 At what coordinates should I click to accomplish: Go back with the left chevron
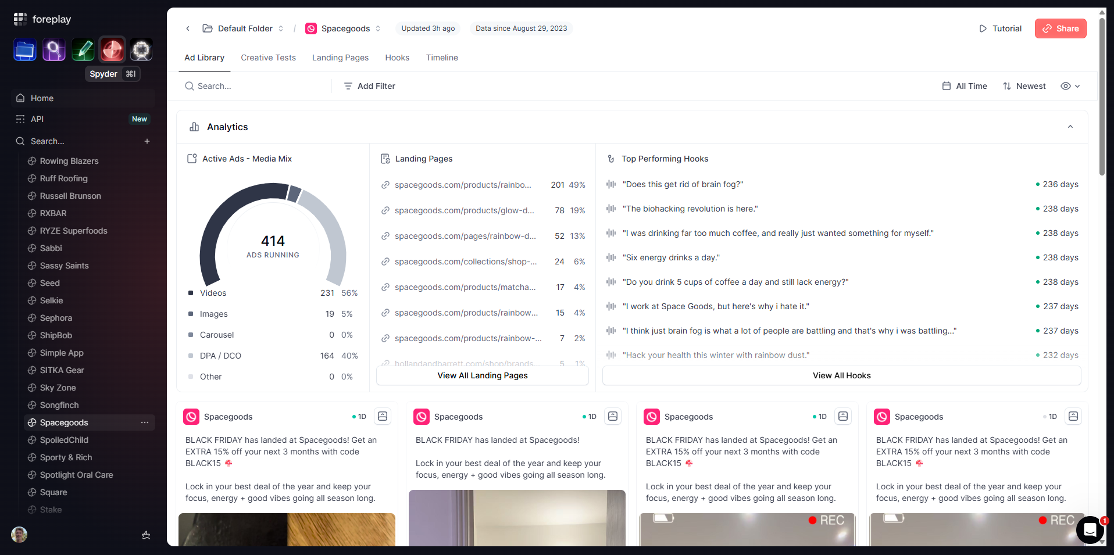[x=188, y=28]
